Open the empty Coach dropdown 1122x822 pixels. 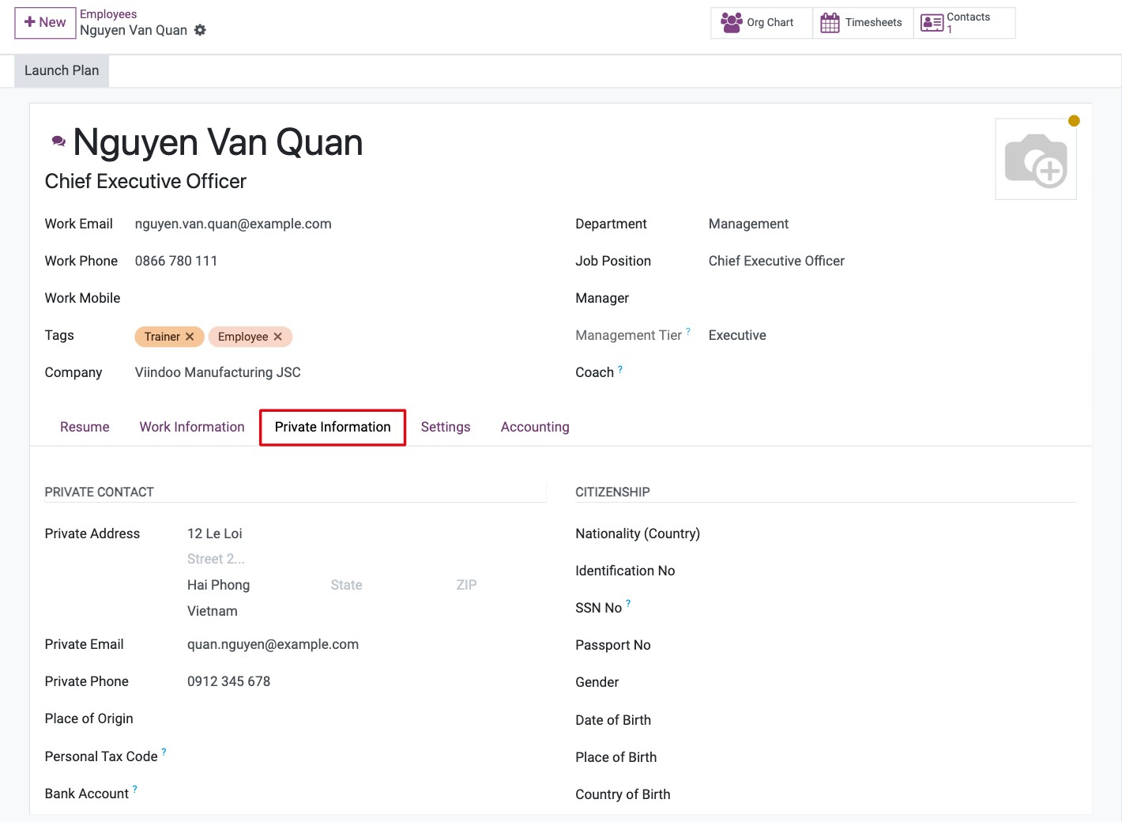(892, 373)
